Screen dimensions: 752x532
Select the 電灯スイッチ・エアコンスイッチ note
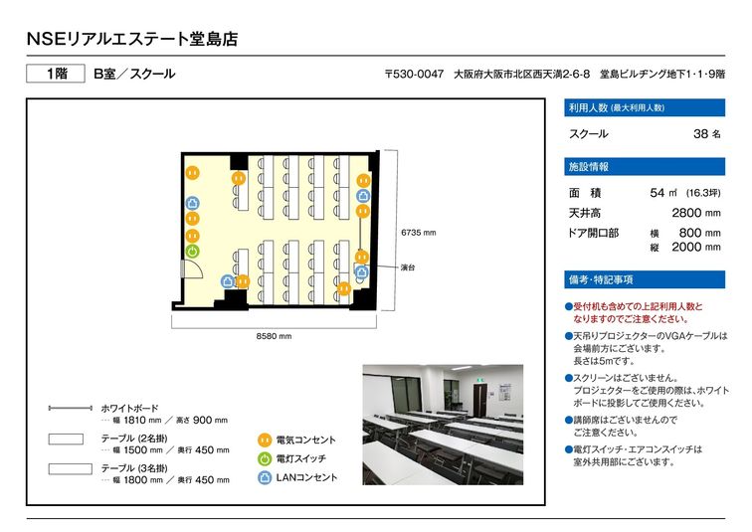coord(634,455)
